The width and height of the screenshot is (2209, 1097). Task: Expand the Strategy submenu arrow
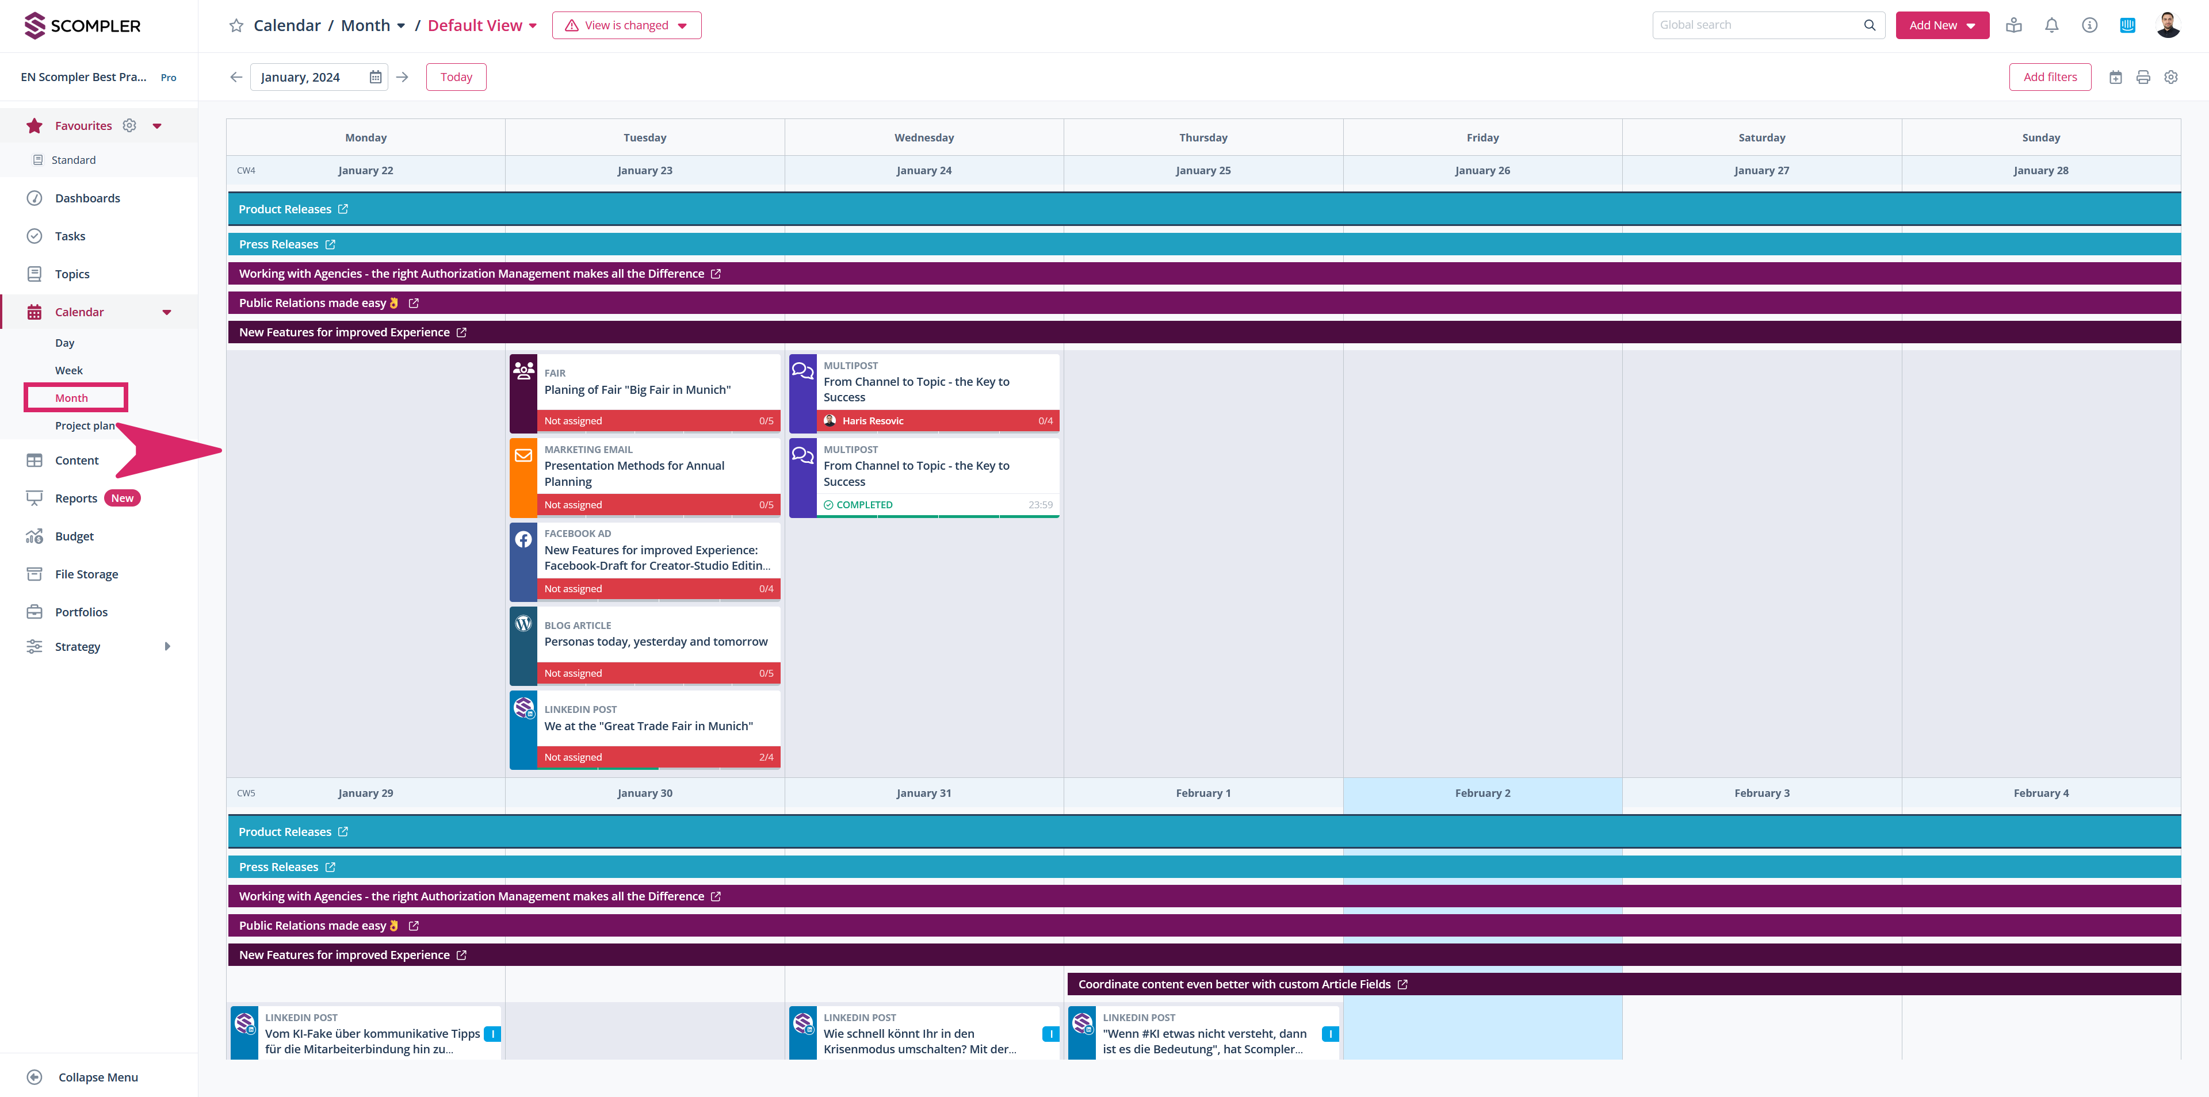(167, 646)
